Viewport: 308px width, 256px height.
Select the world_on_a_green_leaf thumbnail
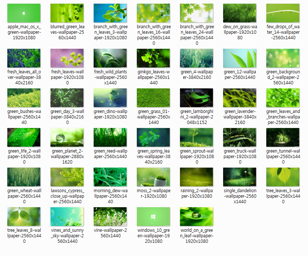pyautogui.click(x=196, y=216)
